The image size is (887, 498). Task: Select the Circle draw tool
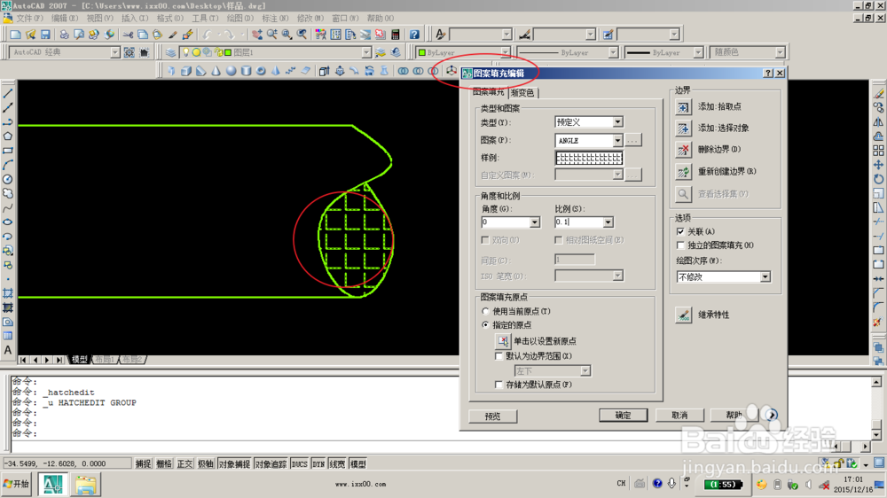[8, 179]
